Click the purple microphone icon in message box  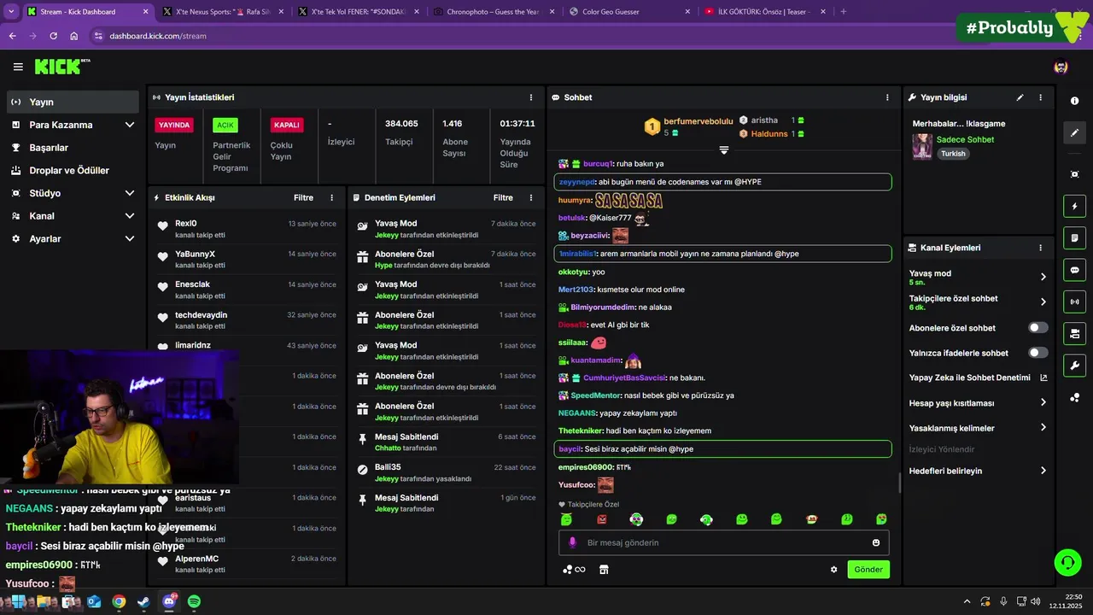pyautogui.click(x=572, y=542)
